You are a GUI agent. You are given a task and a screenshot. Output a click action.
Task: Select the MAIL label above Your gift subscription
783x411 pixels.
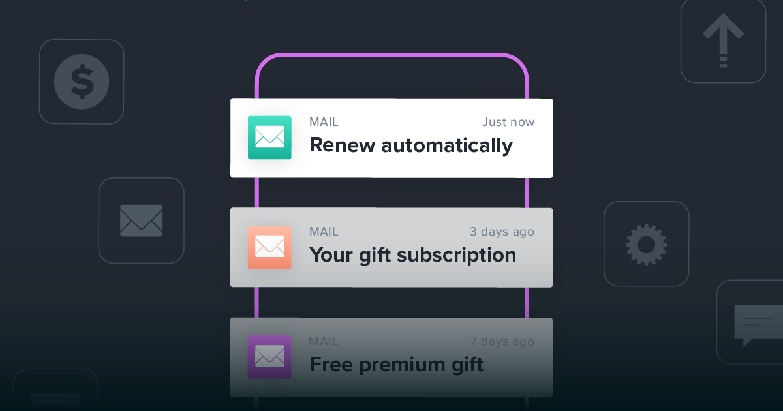coord(324,232)
